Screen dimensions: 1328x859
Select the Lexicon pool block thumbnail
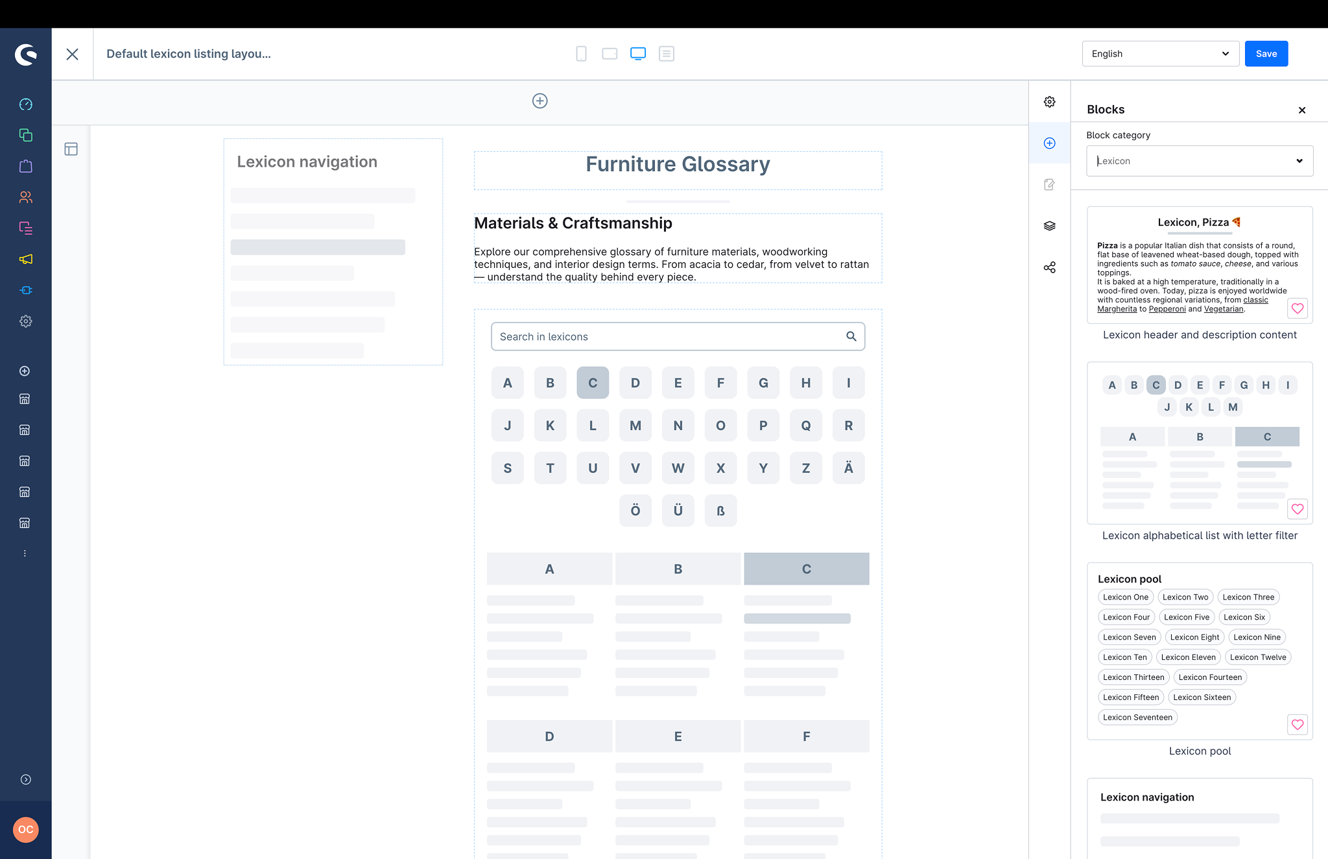point(1200,651)
